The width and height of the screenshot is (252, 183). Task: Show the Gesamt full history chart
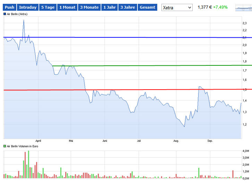[148, 7]
